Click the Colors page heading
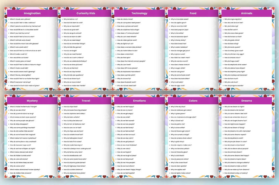Screen dimensions: 279x185 pos(193,101)
